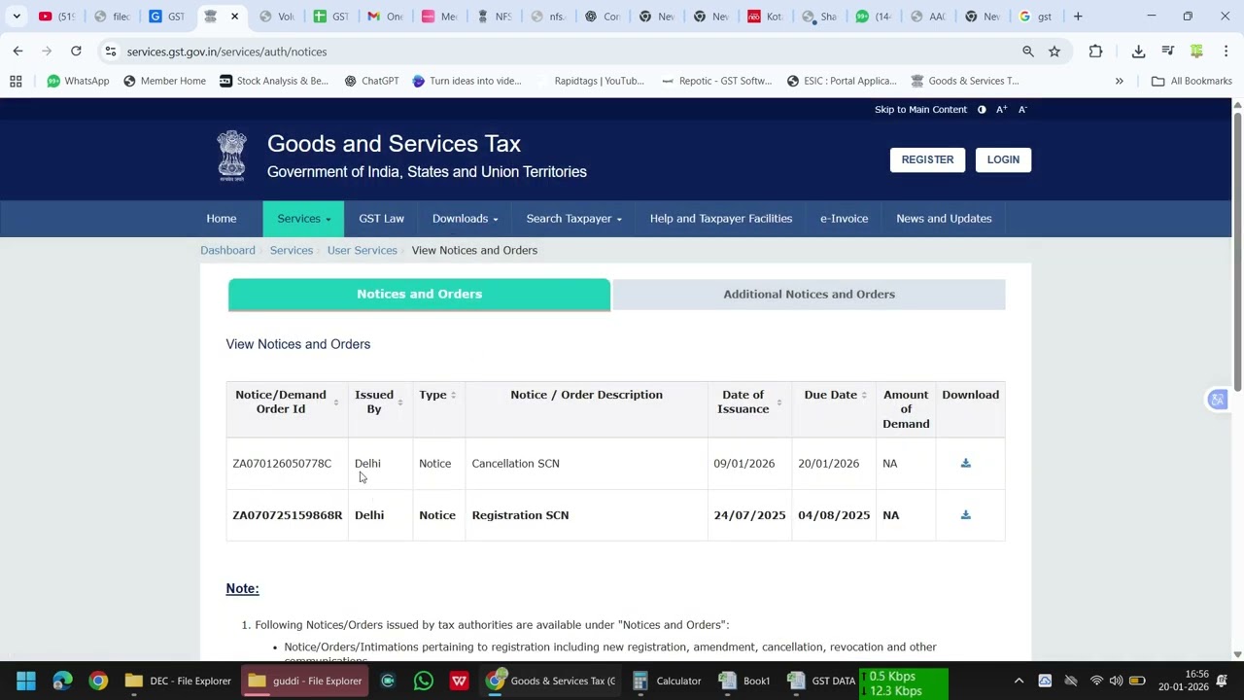Open the GST Law menu item
Viewport: 1244px width, 700px height.
(381, 219)
